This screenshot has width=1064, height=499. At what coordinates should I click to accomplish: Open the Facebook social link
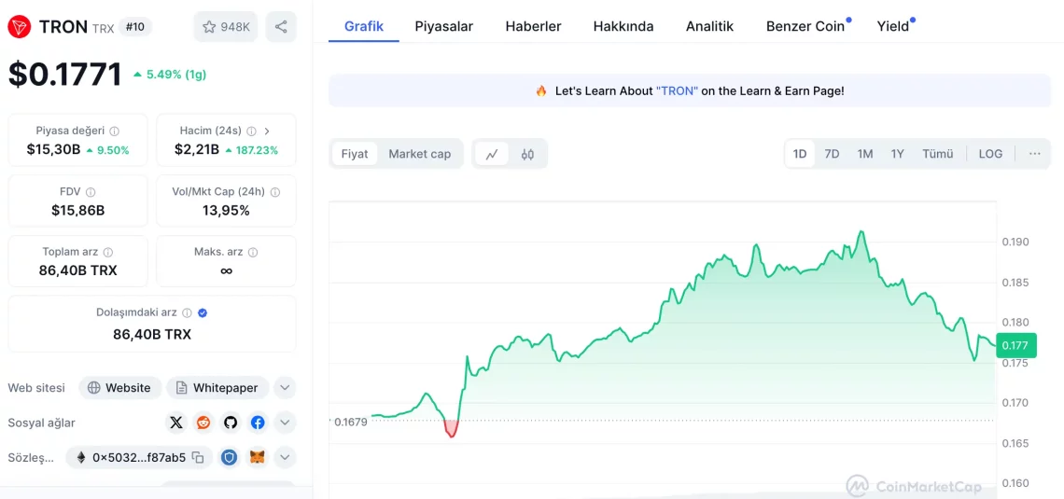coord(258,423)
